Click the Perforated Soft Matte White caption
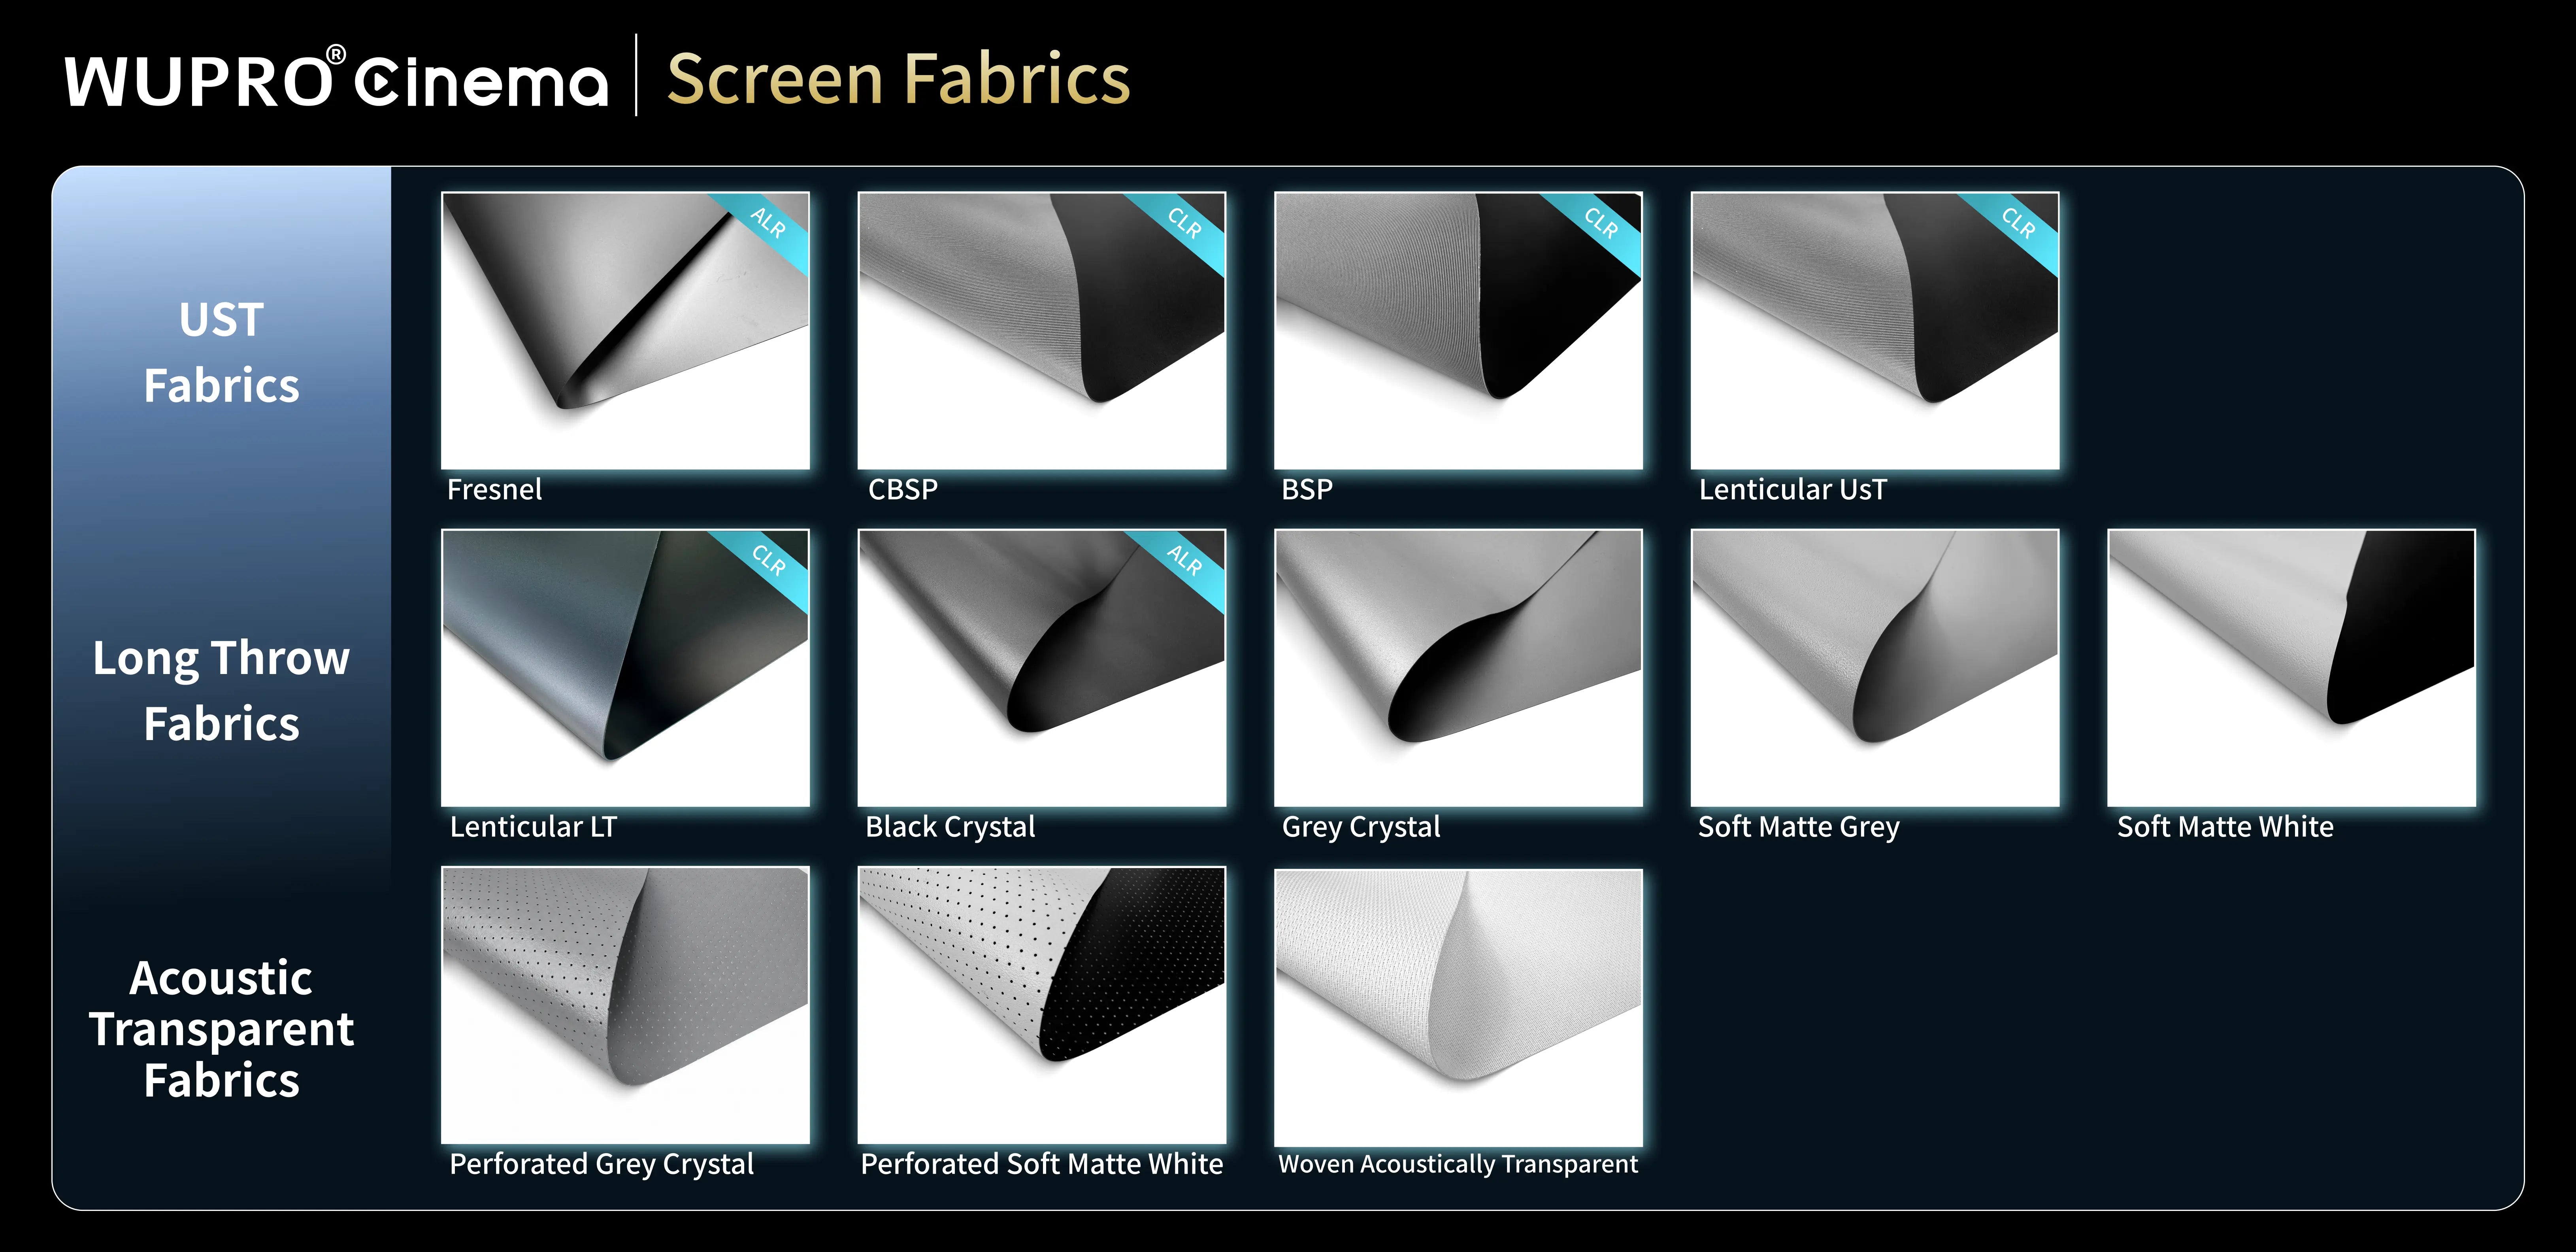2576x1252 pixels. click(x=1042, y=1164)
